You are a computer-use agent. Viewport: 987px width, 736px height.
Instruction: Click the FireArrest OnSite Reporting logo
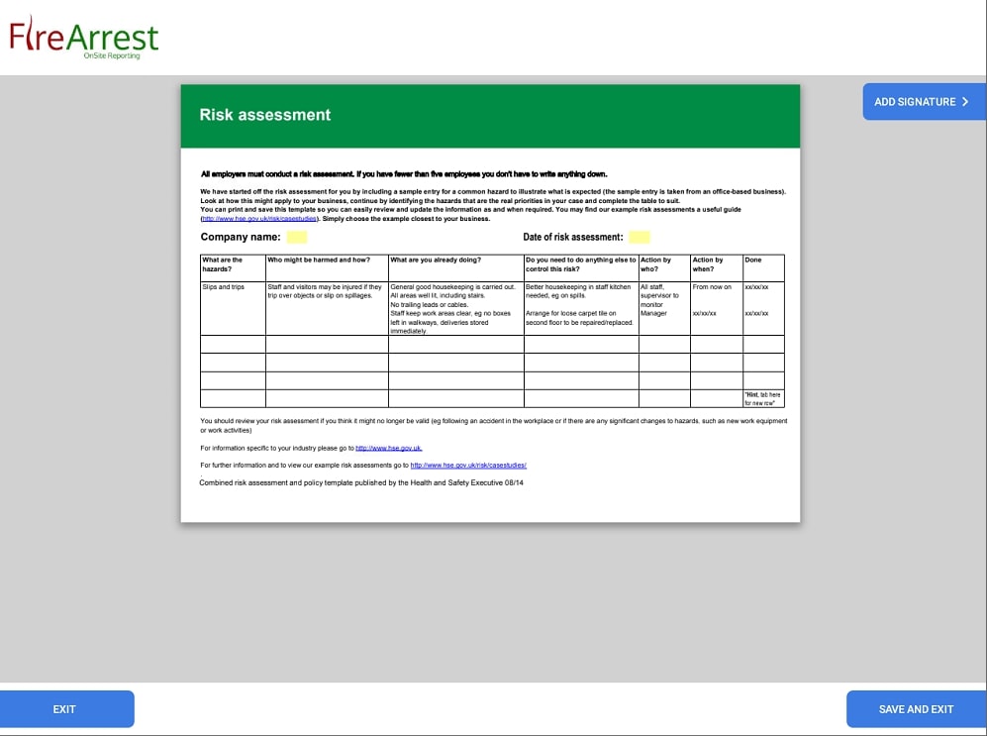[x=84, y=38]
